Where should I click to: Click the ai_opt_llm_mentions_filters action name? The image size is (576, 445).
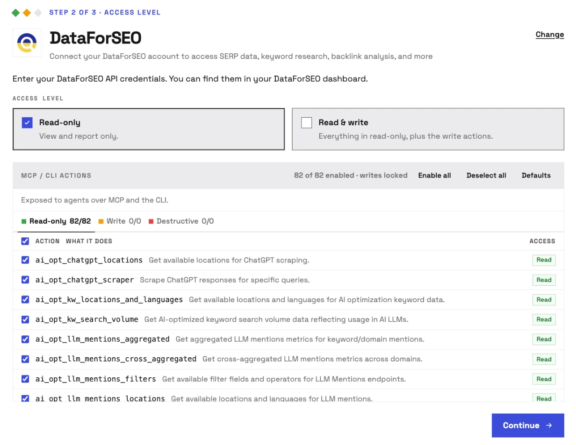(96, 379)
